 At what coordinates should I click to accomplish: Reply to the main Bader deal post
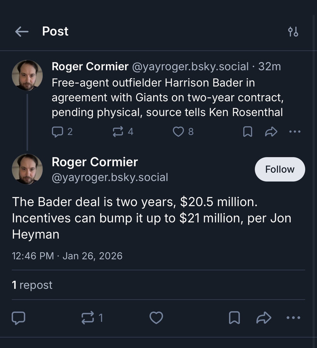[x=18, y=318]
